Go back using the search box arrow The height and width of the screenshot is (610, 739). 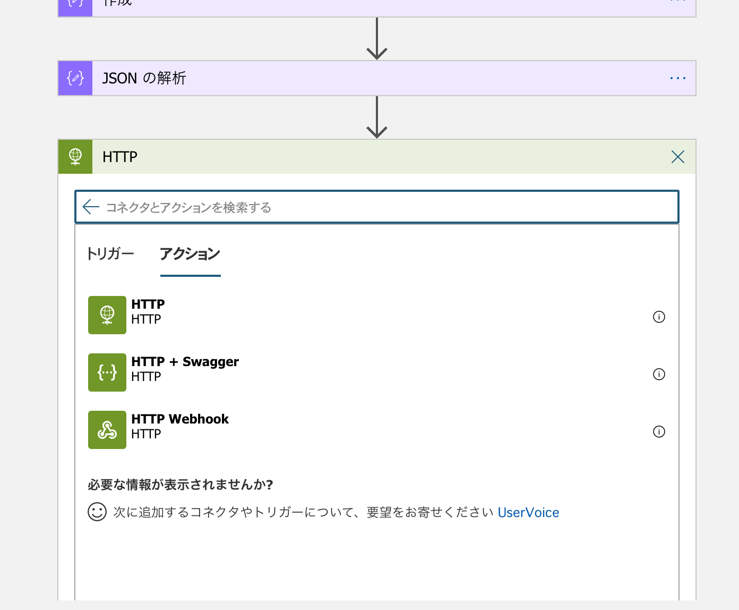[x=91, y=207]
